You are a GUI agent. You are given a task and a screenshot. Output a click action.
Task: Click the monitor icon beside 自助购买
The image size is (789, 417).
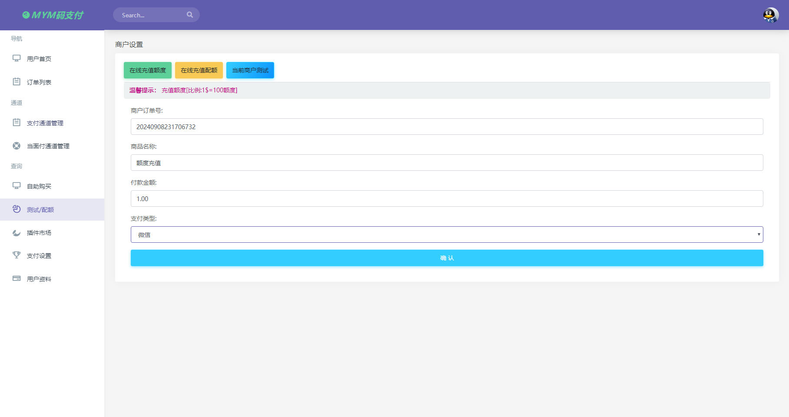(17, 186)
